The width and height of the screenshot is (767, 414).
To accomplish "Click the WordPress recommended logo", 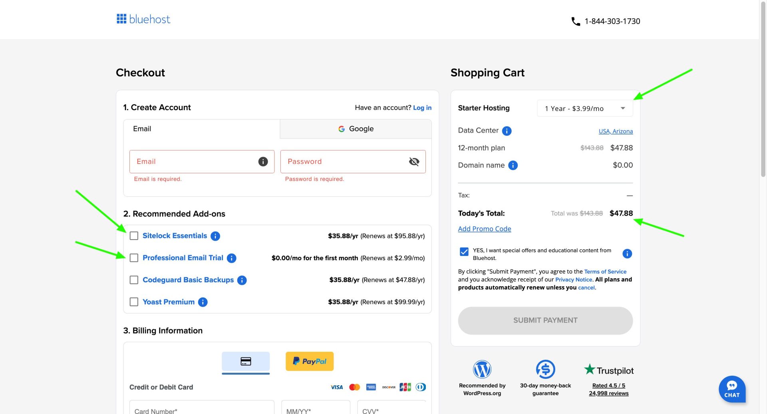I will pos(482,369).
